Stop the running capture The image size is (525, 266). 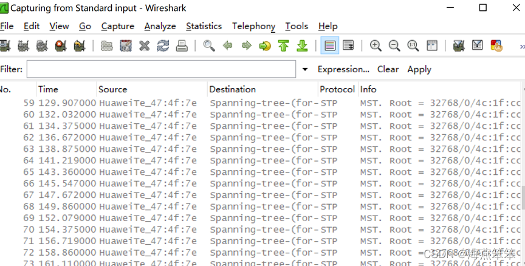[x=61, y=46]
